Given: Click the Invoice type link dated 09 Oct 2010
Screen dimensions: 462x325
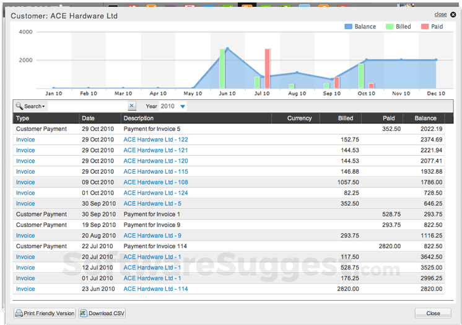Looking at the screenshot, I should click(x=25, y=182).
